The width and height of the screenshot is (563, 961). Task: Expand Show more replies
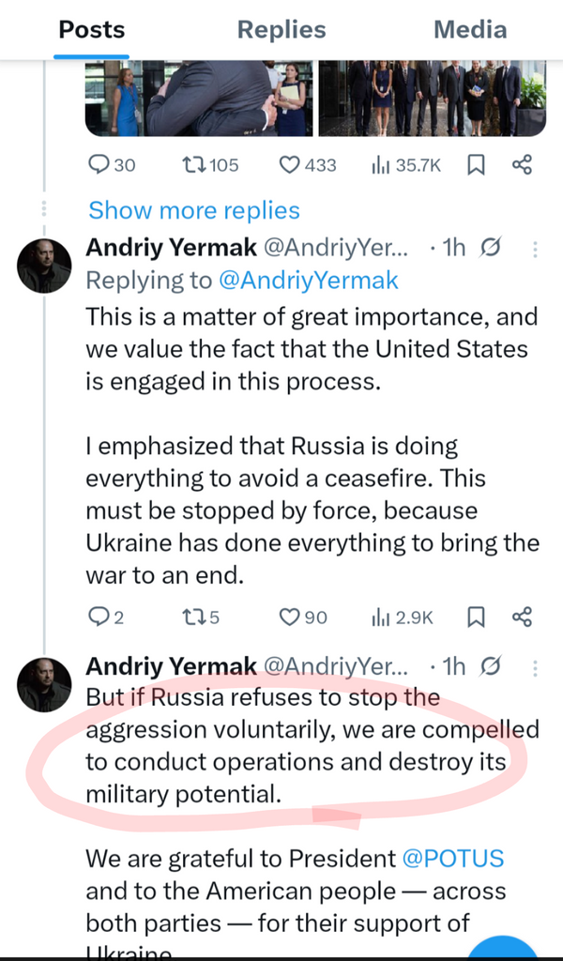pyautogui.click(x=194, y=210)
